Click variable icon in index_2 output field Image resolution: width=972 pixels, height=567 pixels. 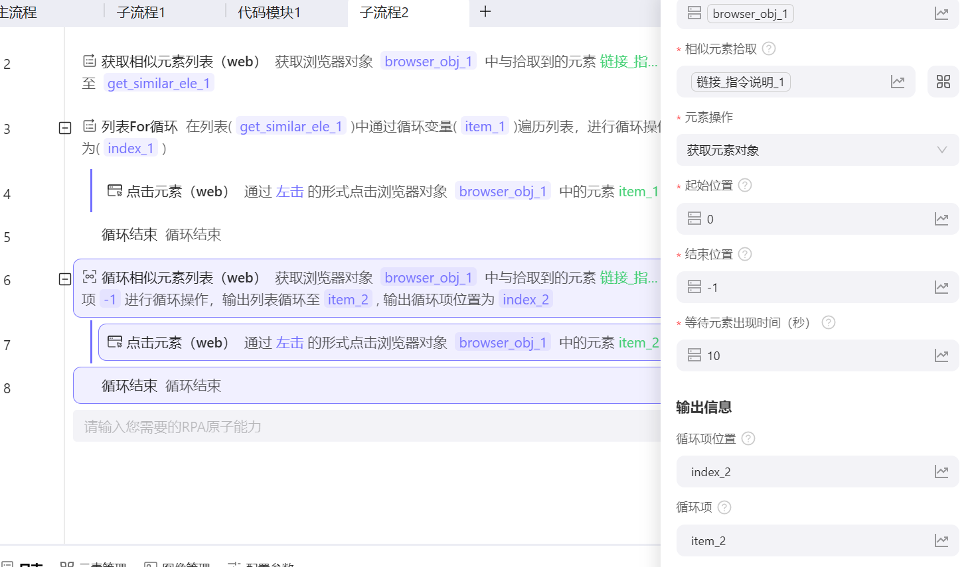(941, 472)
